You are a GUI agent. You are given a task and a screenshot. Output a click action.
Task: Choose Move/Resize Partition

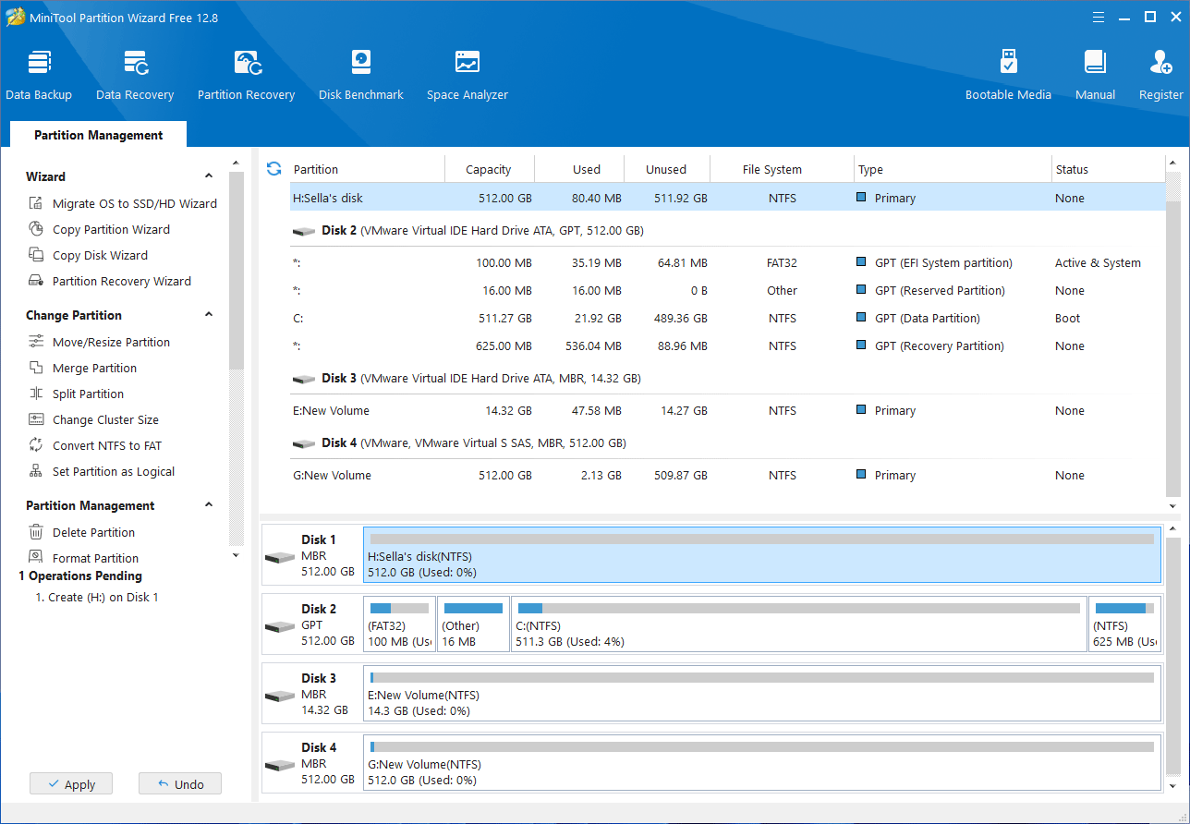pyautogui.click(x=99, y=342)
